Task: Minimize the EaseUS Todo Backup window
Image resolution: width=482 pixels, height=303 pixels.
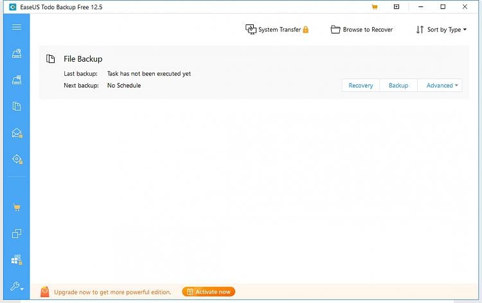Action: [x=421, y=7]
